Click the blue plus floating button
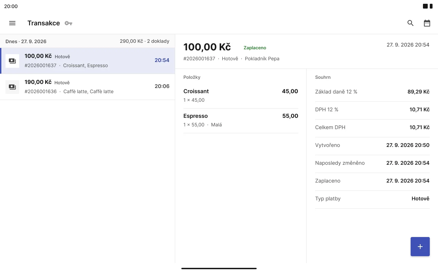Image resolution: width=438 pixels, height=274 pixels. click(x=420, y=247)
